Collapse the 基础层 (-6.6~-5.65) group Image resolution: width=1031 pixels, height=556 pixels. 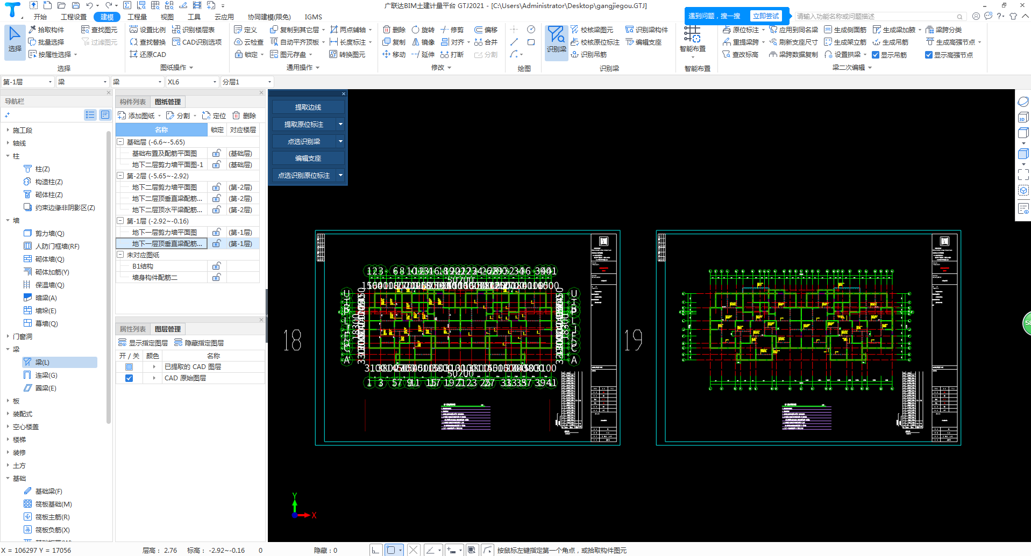(120, 142)
